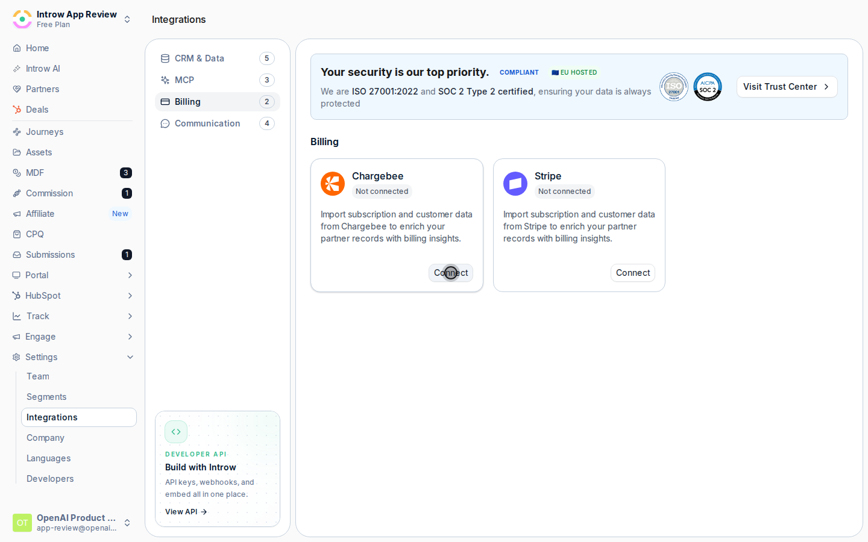Click the Track chart icon
Viewport: 868px width, 542px height.
coord(16,316)
